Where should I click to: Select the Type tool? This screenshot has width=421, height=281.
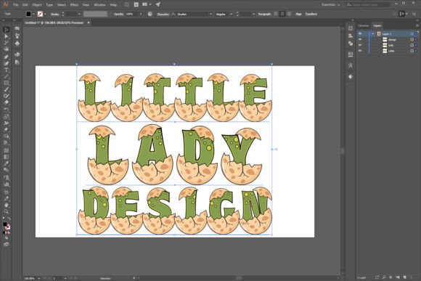point(7,70)
